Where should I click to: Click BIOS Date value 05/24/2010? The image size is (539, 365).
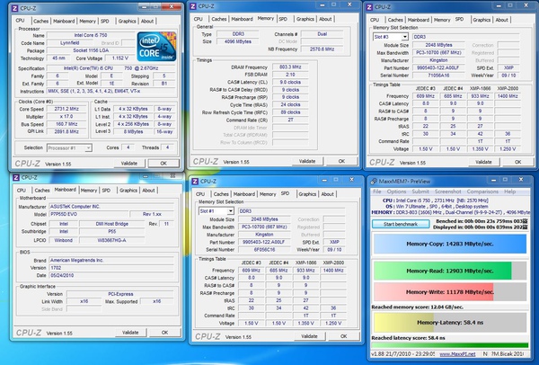click(x=111, y=275)
